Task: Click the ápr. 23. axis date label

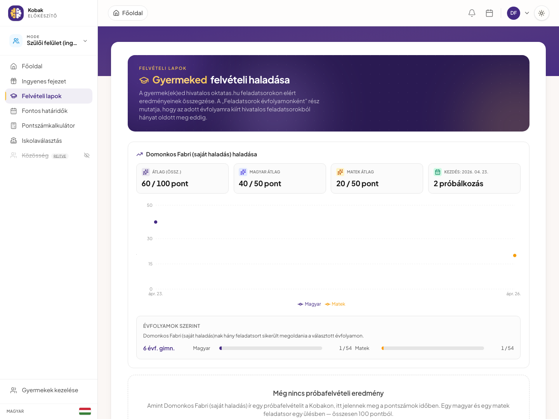Action: [156, 294]
